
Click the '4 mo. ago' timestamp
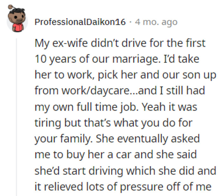(x=156, y=22)
